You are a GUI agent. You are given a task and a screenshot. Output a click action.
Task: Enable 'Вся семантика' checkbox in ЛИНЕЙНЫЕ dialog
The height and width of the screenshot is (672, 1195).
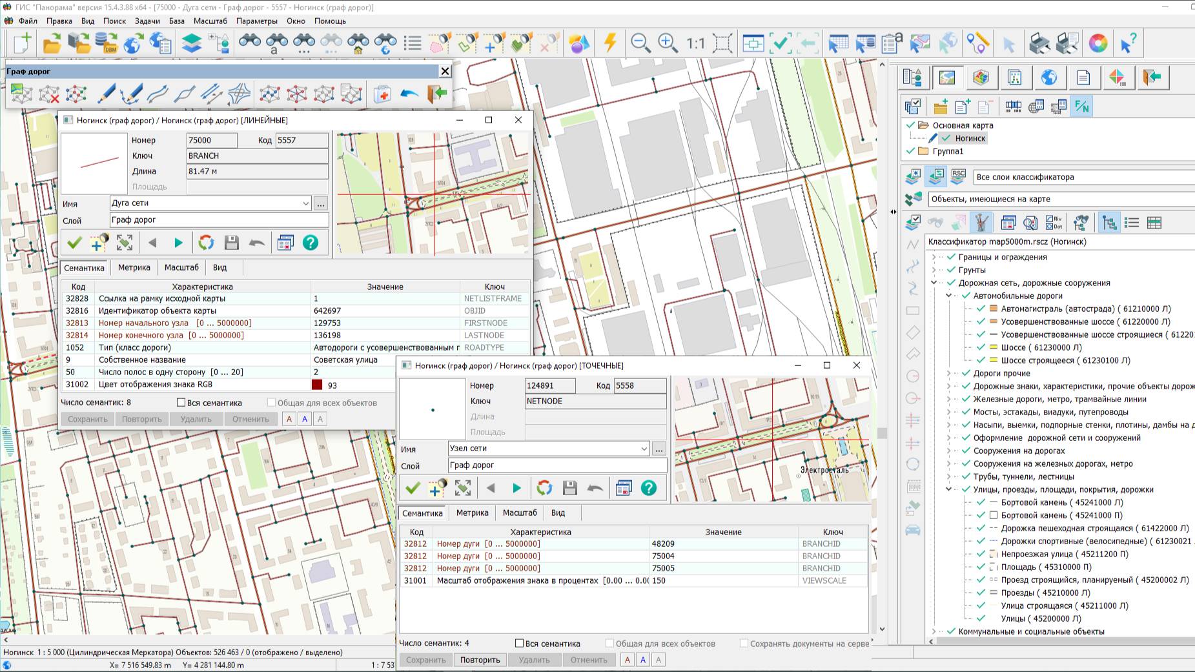tap(181, 403)
